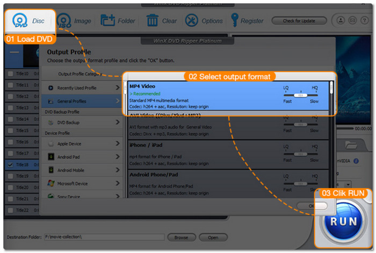This screenshot has width=376, height=253.
Task: Click the Disc button to load DVD
Action: pos(30,21)
